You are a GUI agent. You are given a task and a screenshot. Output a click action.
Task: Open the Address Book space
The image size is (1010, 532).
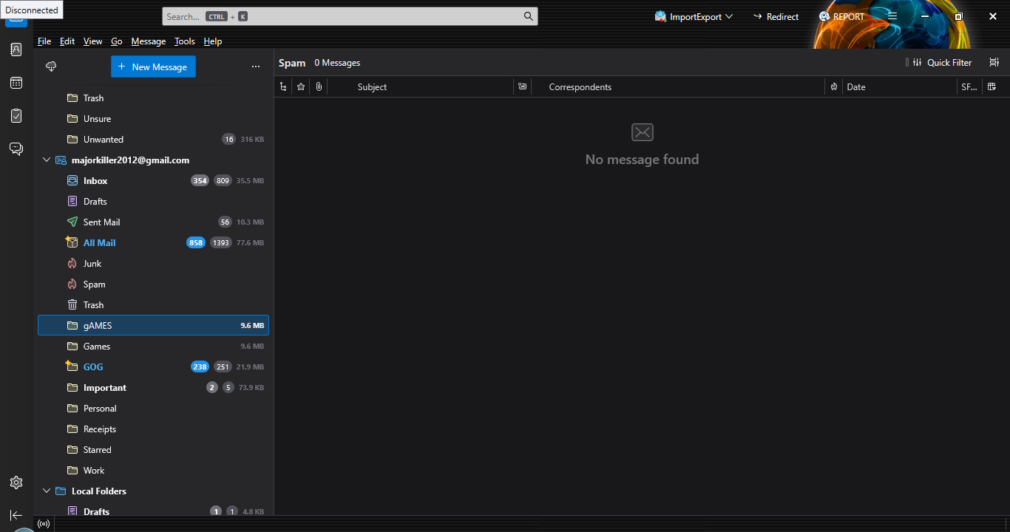pos(16,50)
